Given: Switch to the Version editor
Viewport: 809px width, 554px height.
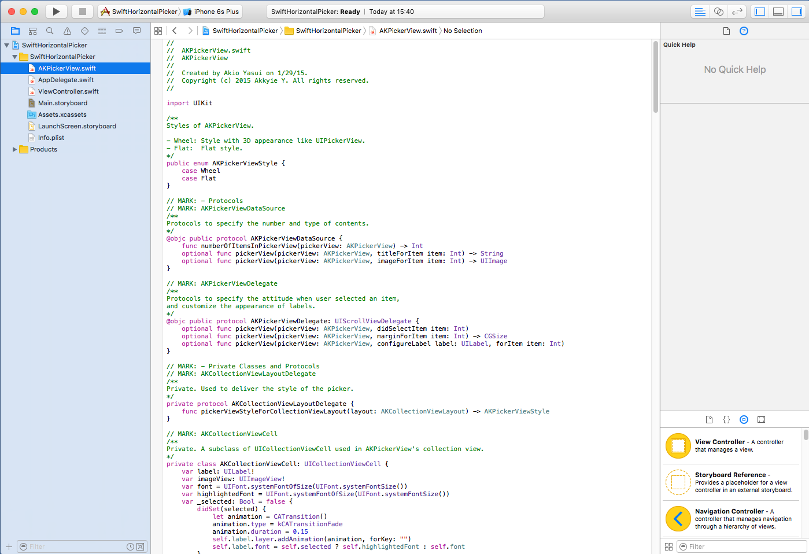Looking at the screenshot, I should tap(737, 12).
